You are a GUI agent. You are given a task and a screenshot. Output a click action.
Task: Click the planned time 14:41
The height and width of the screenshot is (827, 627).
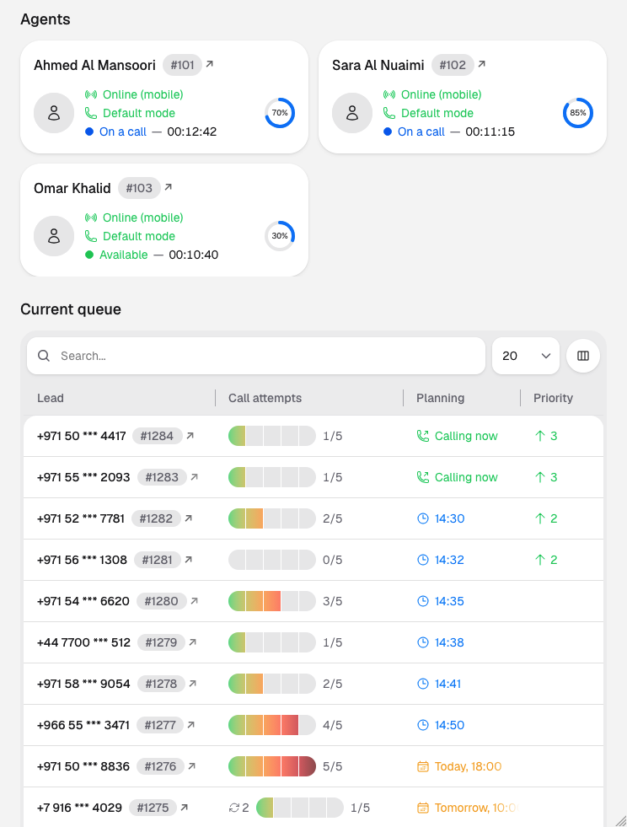pyautogui.click(x=447, y=684)
